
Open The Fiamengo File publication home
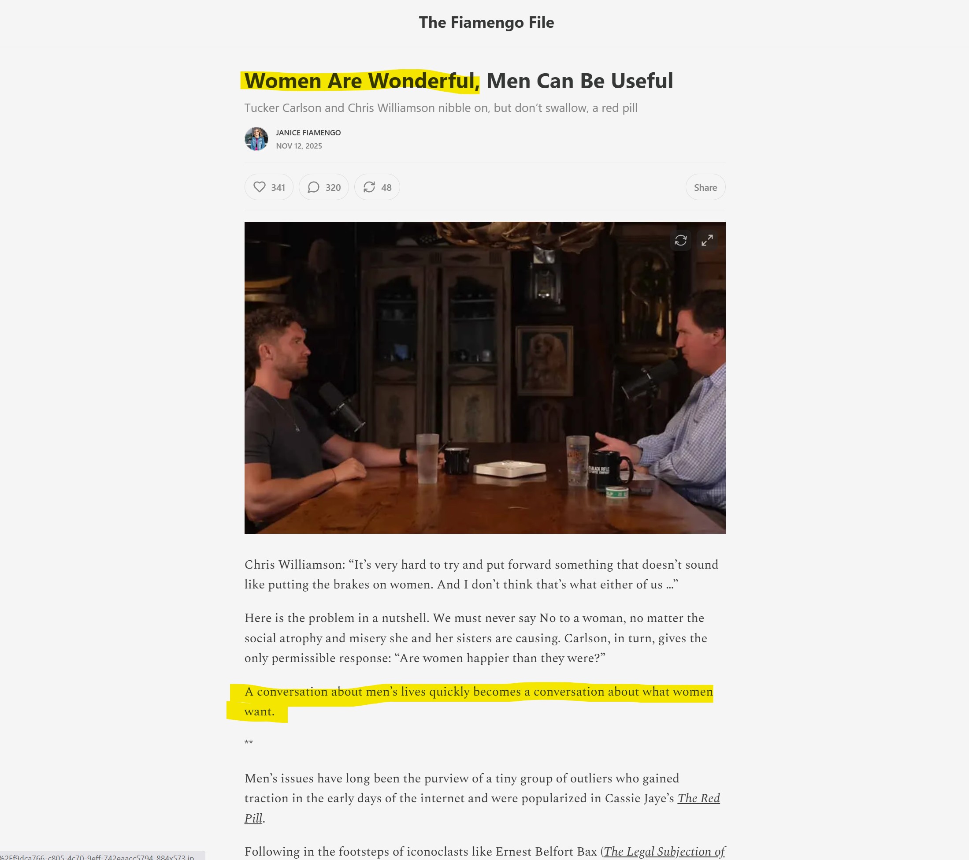[x=486, y=22]
